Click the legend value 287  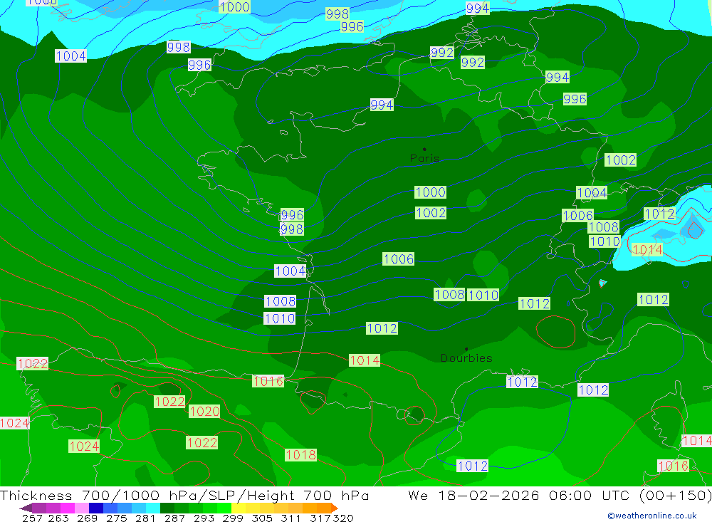[x=174, y=518]
